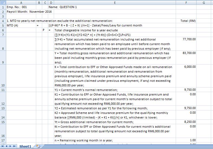Open the Sheet1 tab
The width and height of the screenshot is (213, 149).
coord(25,146)
